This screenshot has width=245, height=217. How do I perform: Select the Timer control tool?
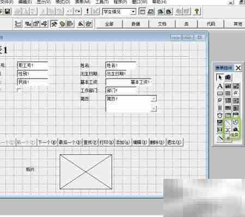220,115
